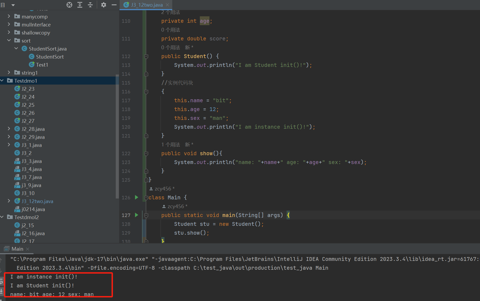The image size is (480, 301).
Task: Click line number 127 in gutter
Action: tap(126, 215)
